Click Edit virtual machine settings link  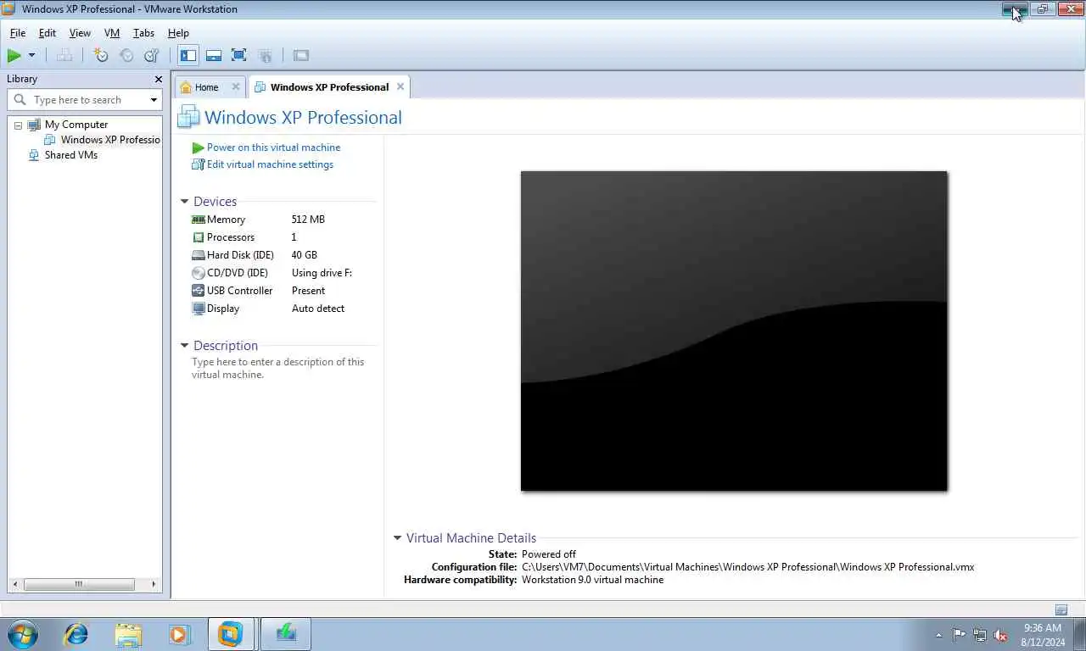click(x=270, y=164)
